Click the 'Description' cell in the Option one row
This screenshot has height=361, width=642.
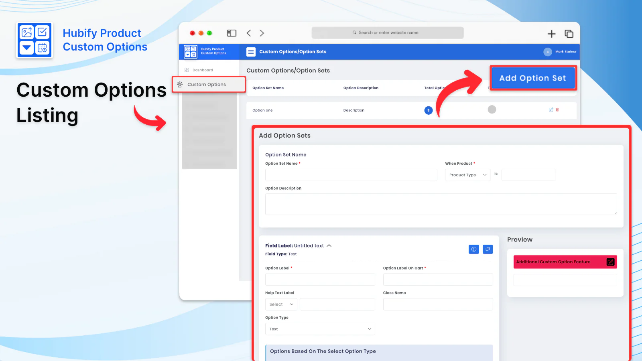354,110
